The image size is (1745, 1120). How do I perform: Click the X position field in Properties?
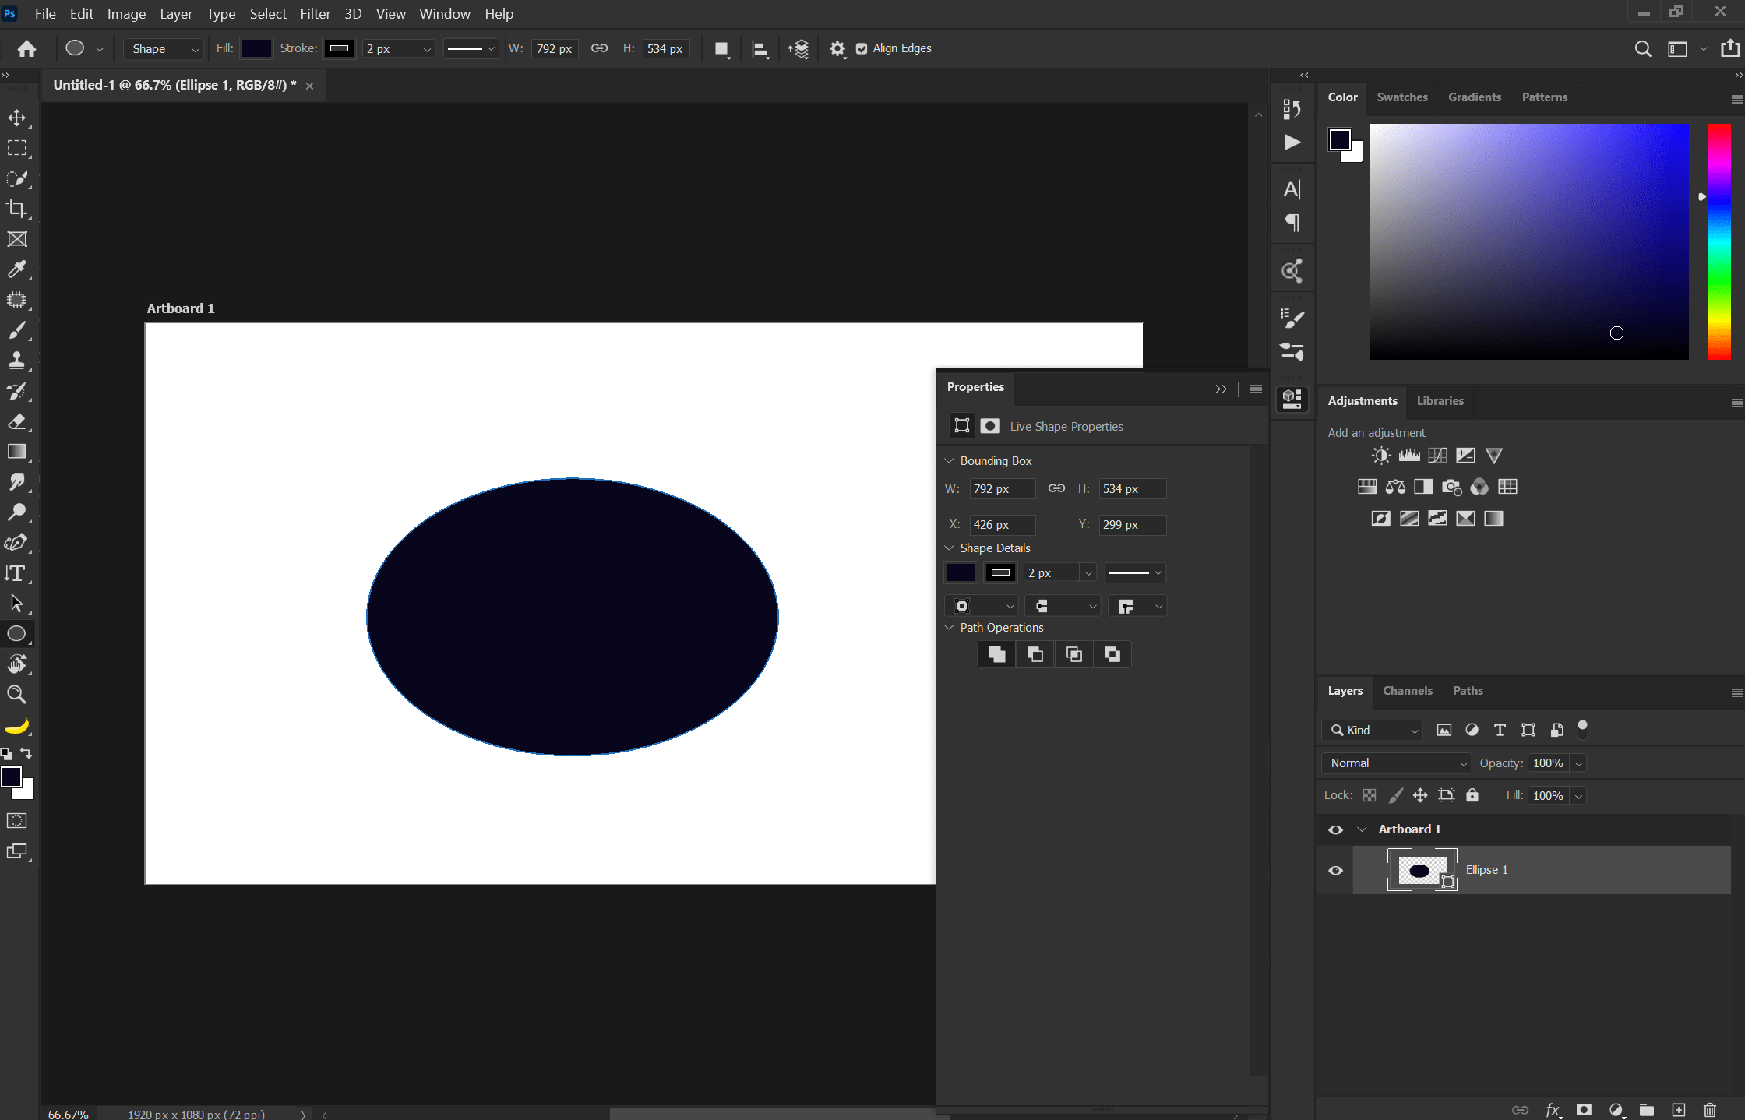1002,524
